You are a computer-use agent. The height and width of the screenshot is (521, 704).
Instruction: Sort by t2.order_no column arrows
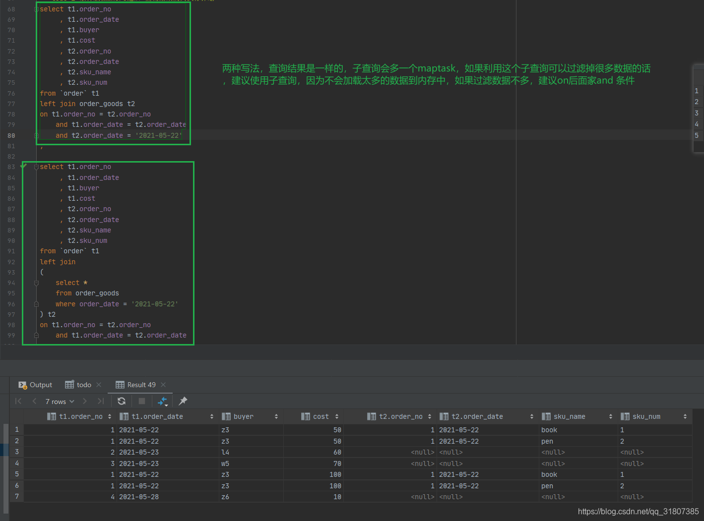coord(430,416)
